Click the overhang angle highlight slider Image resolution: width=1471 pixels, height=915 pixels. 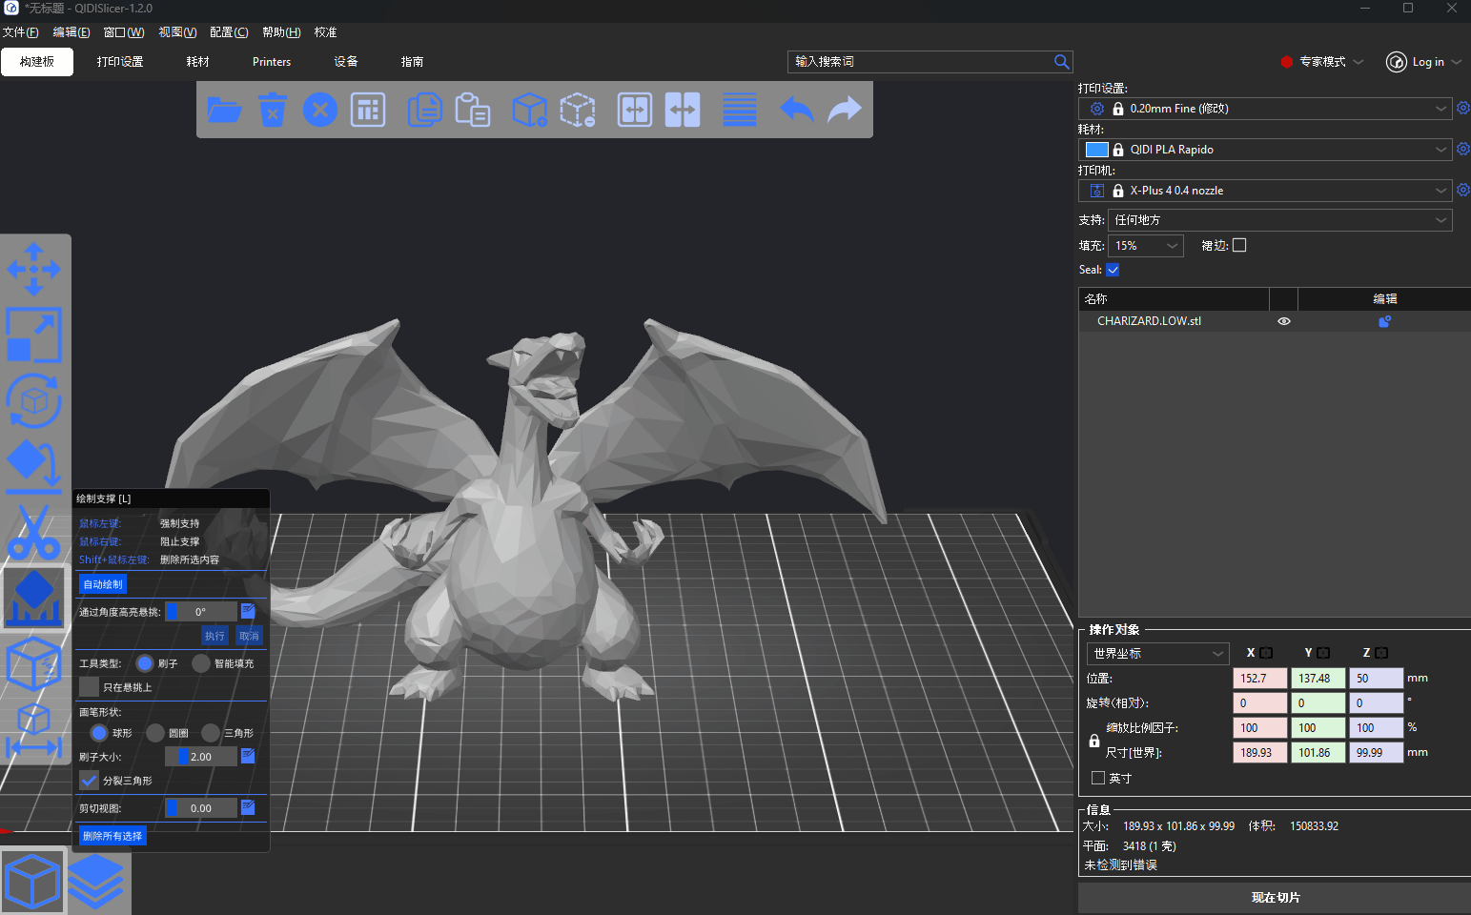(x=201, y=612)
